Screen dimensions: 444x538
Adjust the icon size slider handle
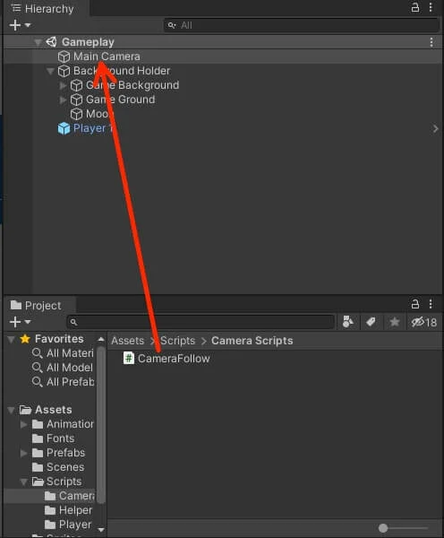383,528
